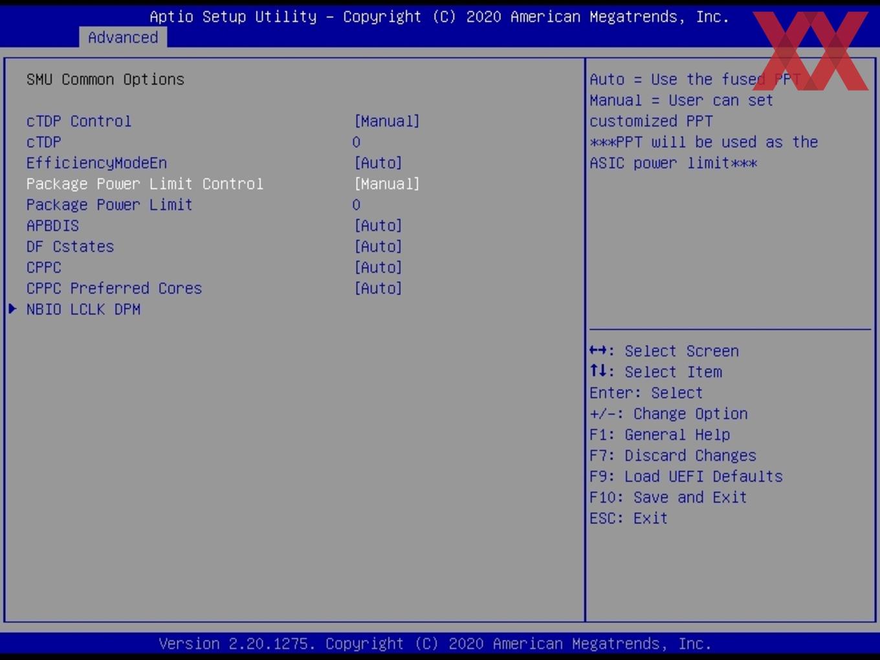The width and height of the screenshot is (880, 660).
Task: Select Package Power Limit Control label
Action: (145, 184)
